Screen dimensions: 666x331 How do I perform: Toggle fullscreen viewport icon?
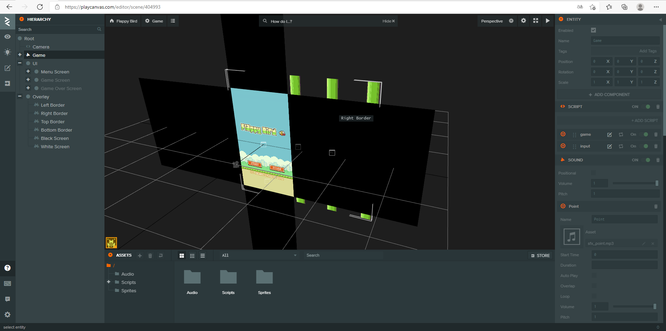point(536,21)
